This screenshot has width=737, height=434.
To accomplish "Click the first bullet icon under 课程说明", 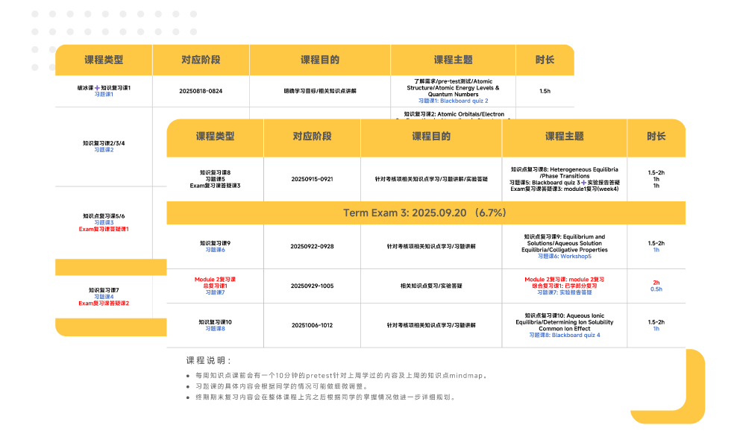I will (x=186, y=377).
